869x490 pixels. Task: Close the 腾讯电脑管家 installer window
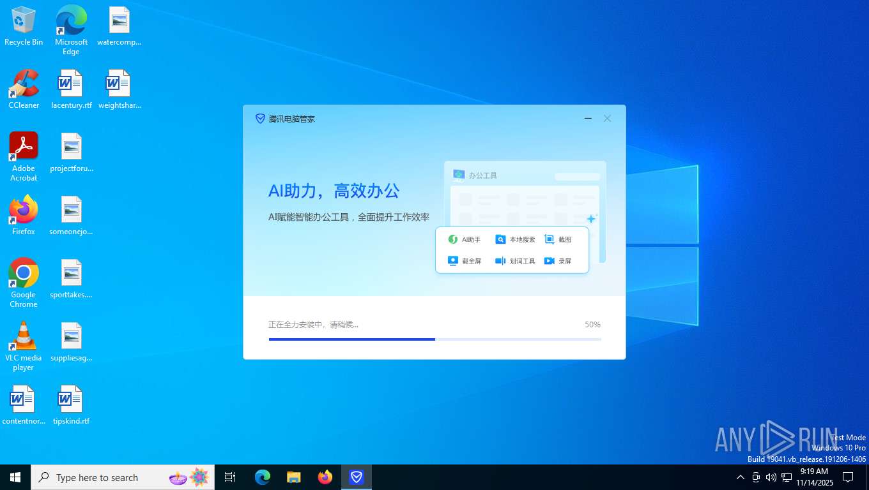[608, 119]
